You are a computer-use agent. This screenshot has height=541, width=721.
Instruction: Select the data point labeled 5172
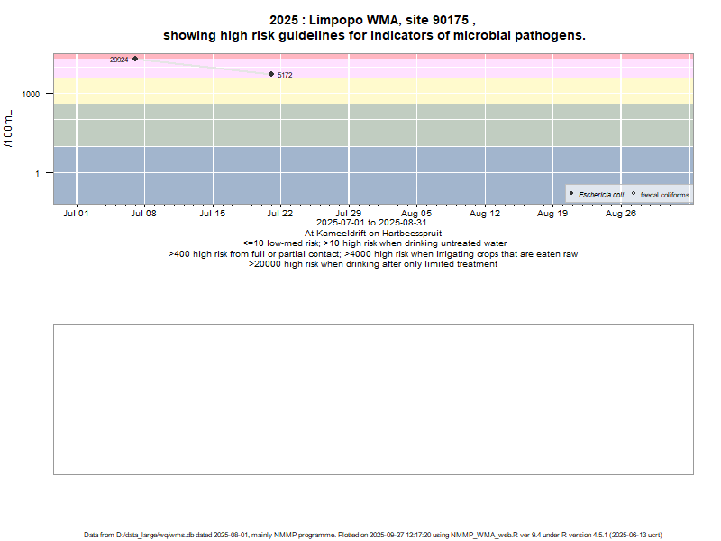271,74
